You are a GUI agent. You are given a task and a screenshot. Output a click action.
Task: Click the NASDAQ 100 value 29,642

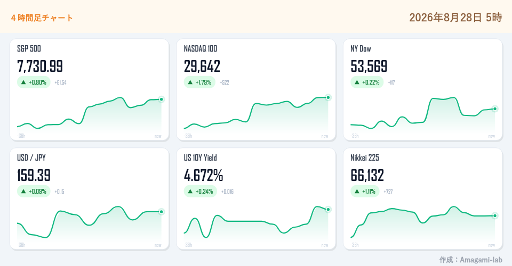[x=202, y=66]
